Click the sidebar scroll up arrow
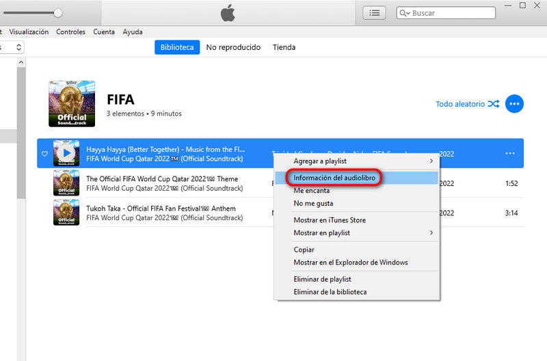 click(21, 62)
